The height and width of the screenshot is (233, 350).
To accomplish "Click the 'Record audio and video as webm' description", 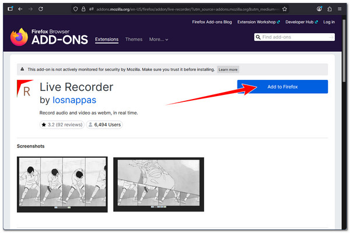I will click(x=89, y=113).
